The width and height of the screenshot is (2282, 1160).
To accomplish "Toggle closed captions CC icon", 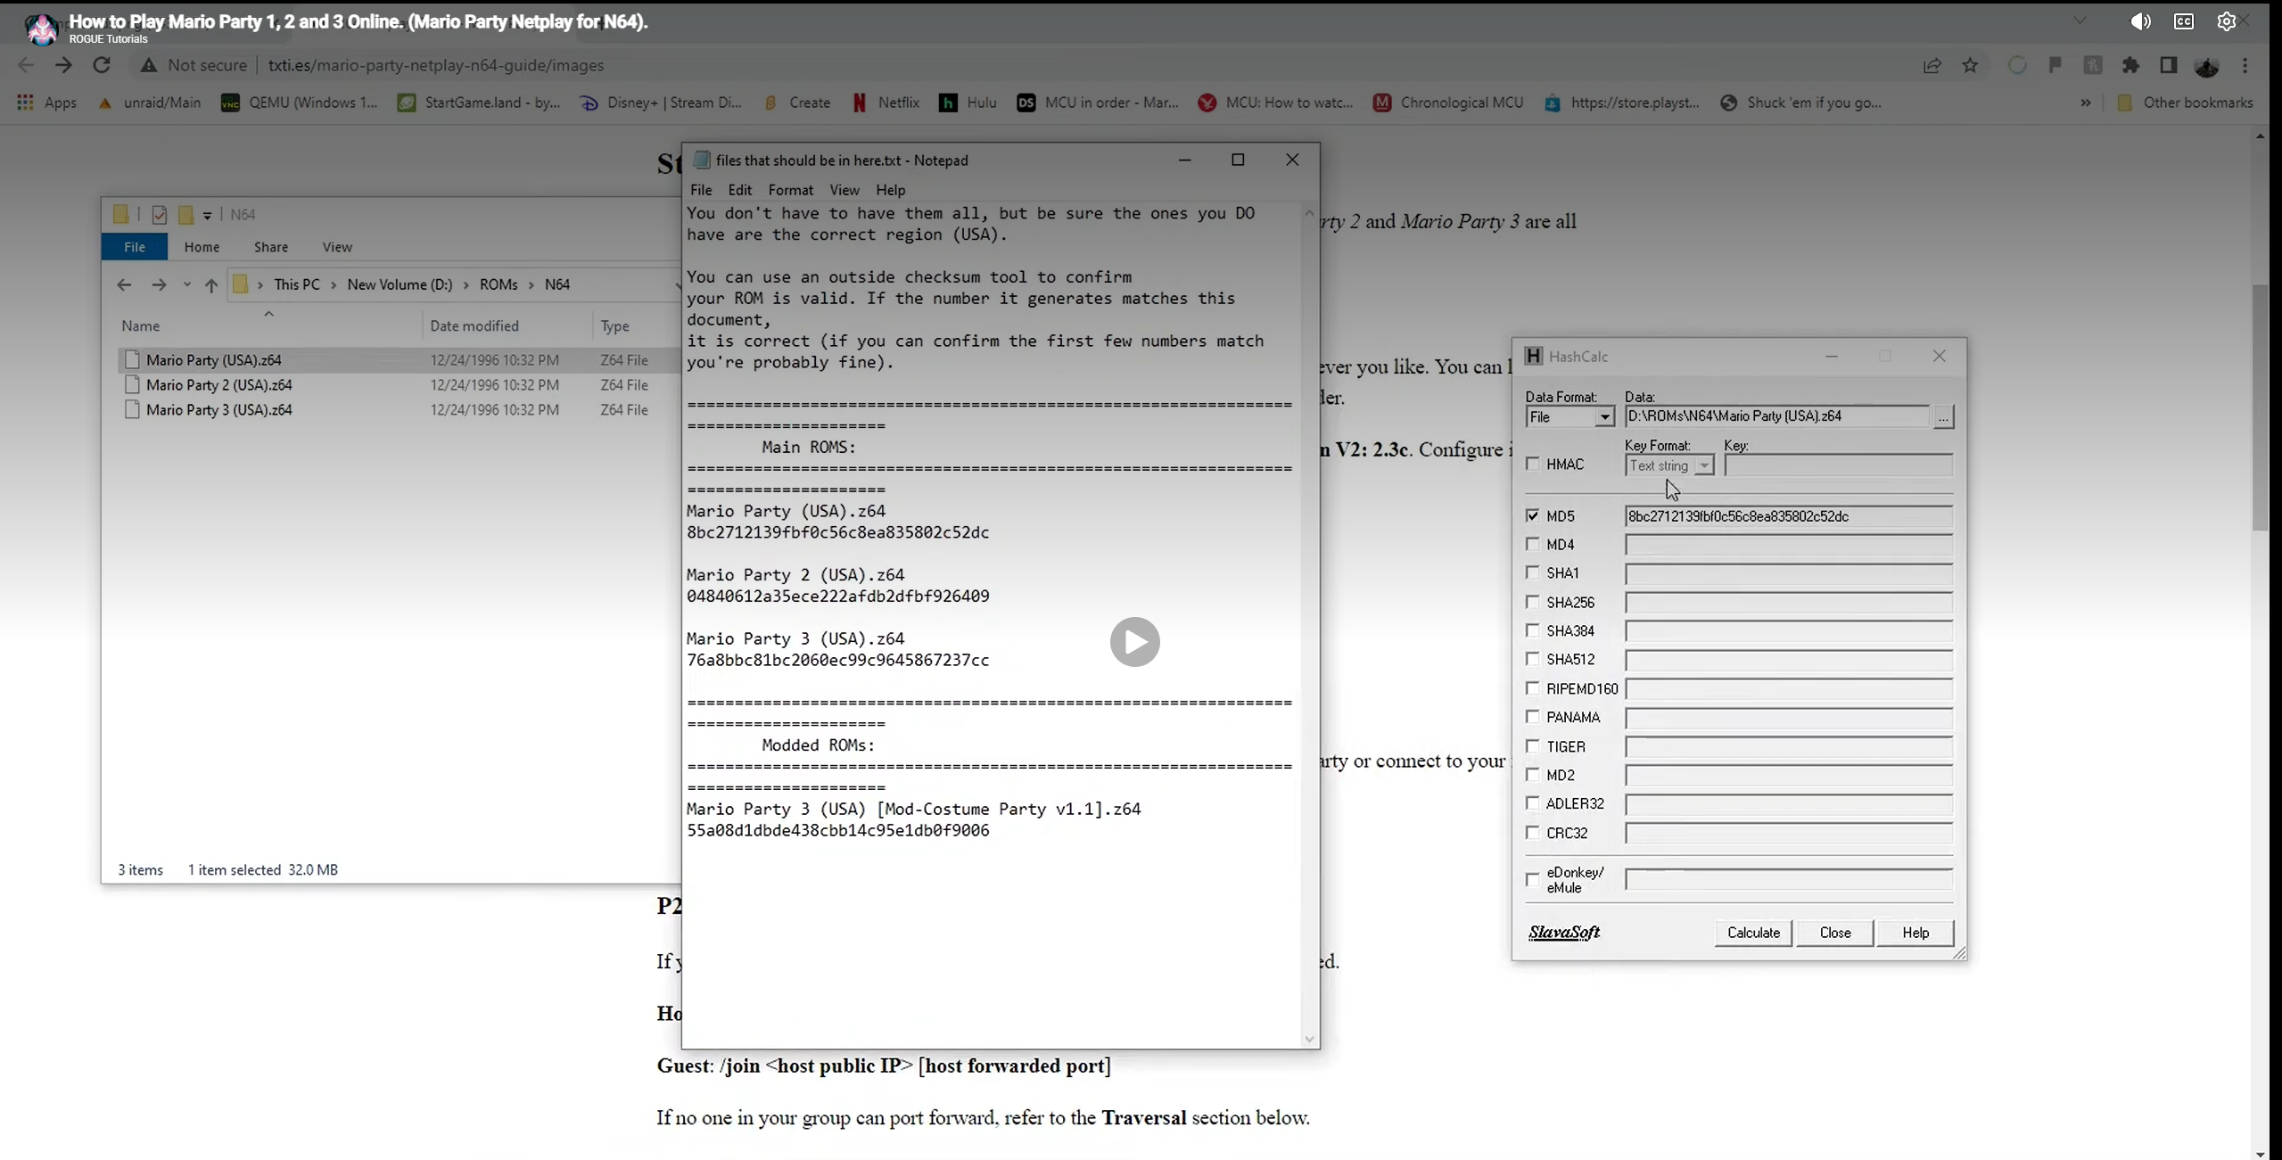I will (2183, 21).
